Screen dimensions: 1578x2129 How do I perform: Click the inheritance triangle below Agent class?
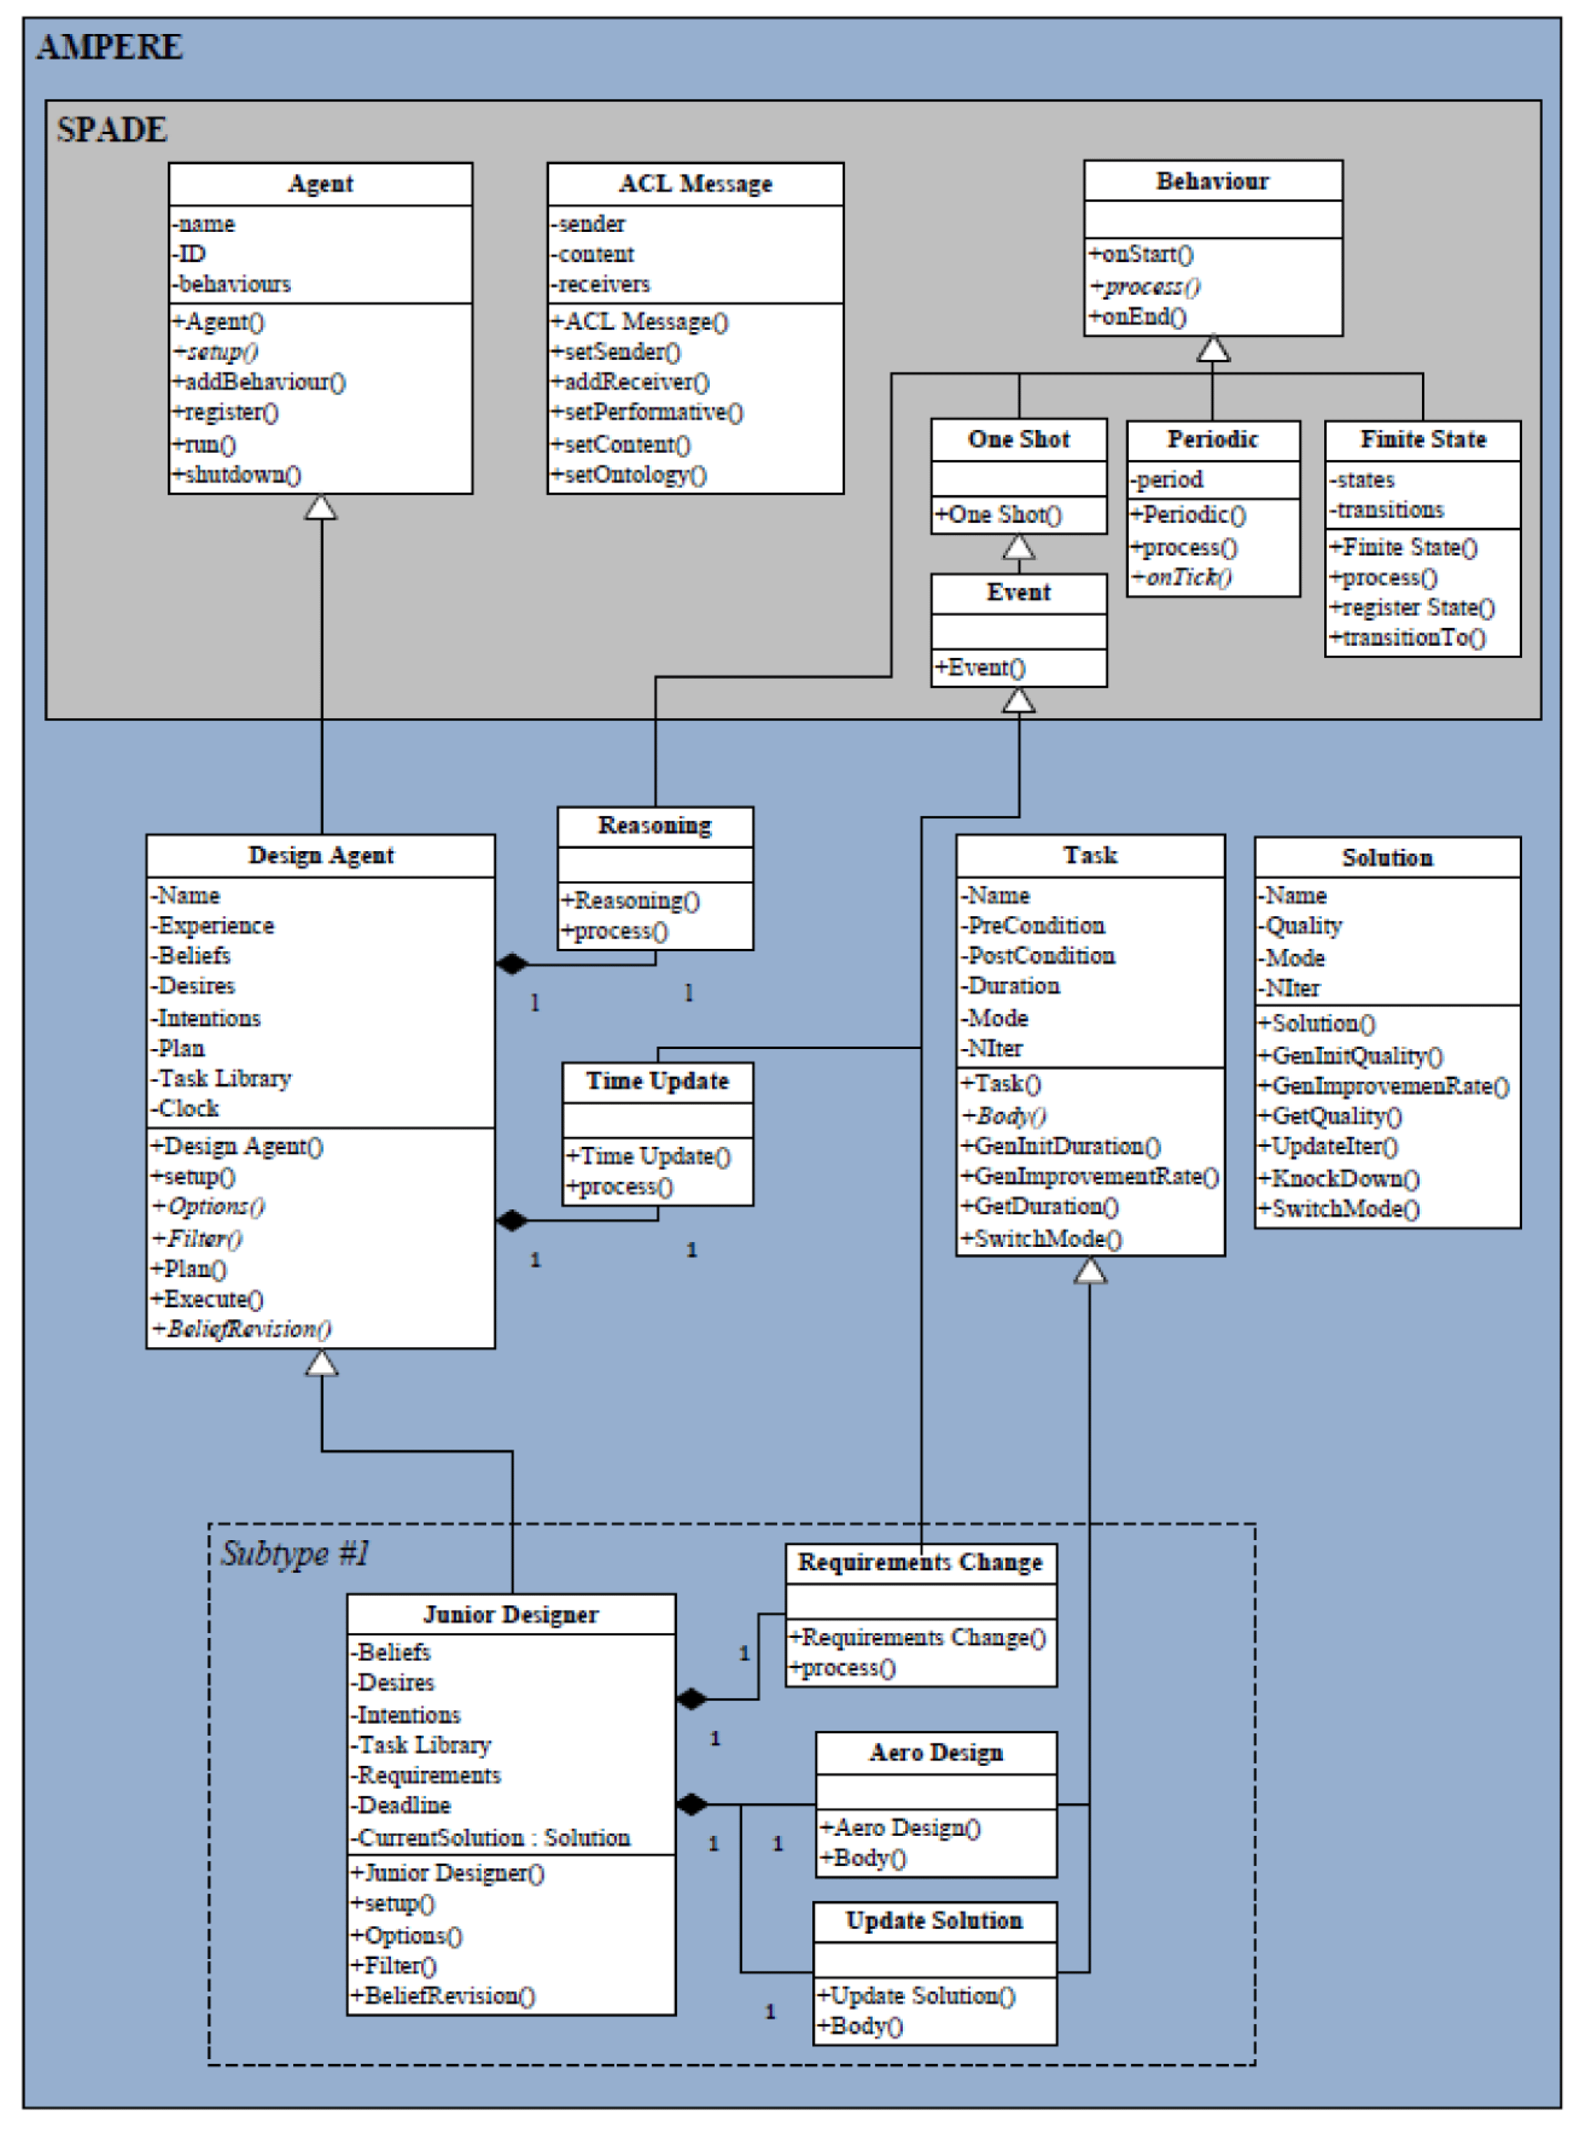coord(321,507)
